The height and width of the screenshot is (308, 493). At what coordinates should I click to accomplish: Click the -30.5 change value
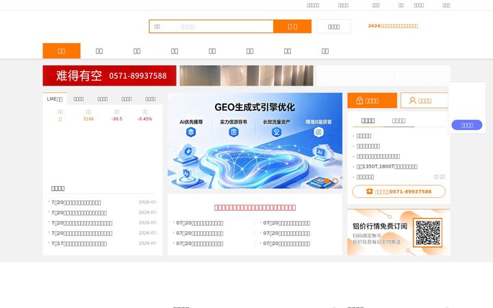(x=116, y=119)
